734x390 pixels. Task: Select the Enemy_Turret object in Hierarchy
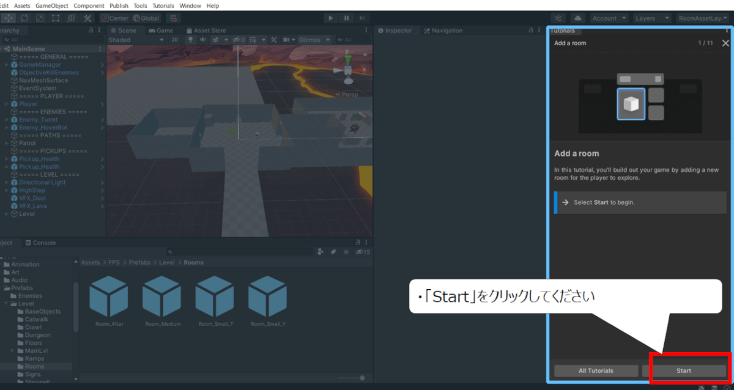[38, 120]
